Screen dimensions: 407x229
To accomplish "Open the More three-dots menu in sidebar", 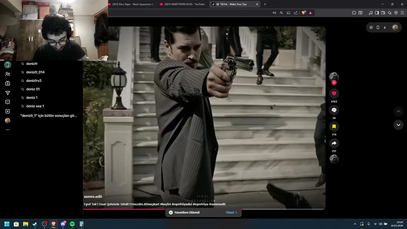I will pyautogui.click(x=8, y=130).
